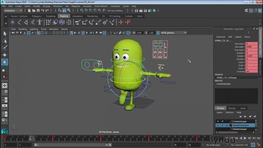Click the shelf scroll down arrow
The image size is (263, 148).
pyautogui.click(x=260, y=24)
